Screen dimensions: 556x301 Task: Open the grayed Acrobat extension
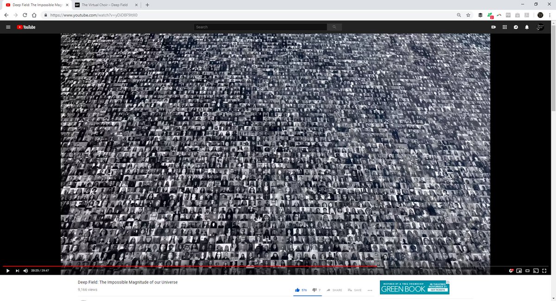click(x=527, y=15)
